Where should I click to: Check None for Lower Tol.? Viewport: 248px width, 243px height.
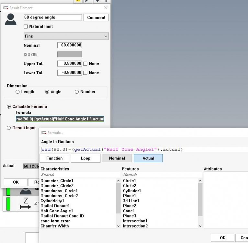click(85, 73)
